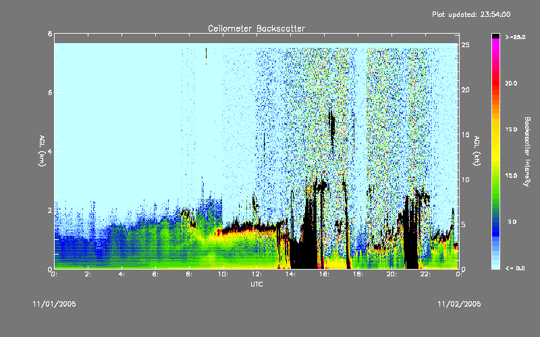Select the "8:" UTC hour label
This screenshot has width=540, height=337.
pos(190,274)
